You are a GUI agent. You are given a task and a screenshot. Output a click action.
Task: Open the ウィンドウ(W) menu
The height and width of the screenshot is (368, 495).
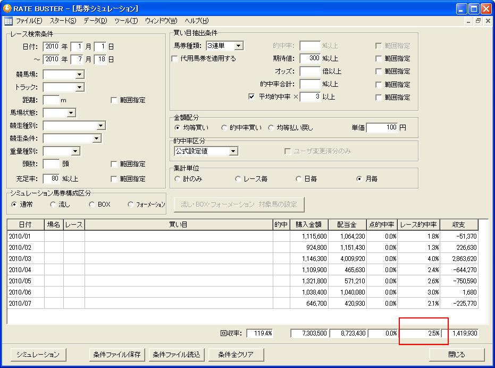point(161,21)
